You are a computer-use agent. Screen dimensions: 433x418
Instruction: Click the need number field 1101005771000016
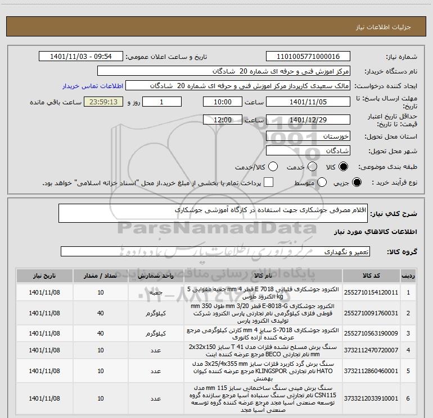point(308,57)
